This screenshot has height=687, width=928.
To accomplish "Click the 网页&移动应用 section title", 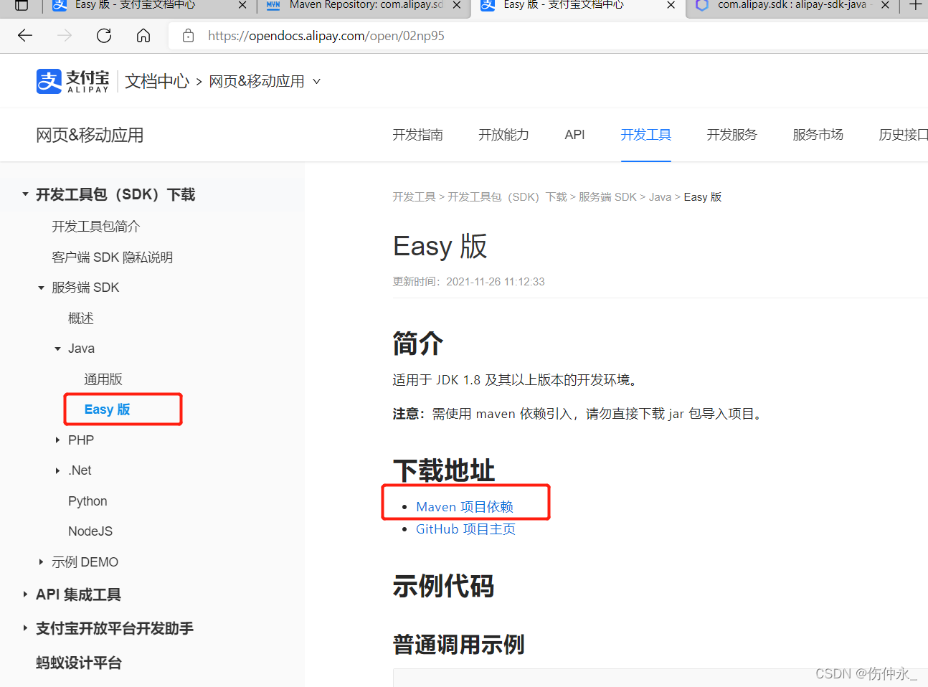I will [90, 135].
